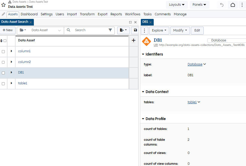Open the Workflows tab
Screen dimensions: 246x166
[x=132, y=14]
